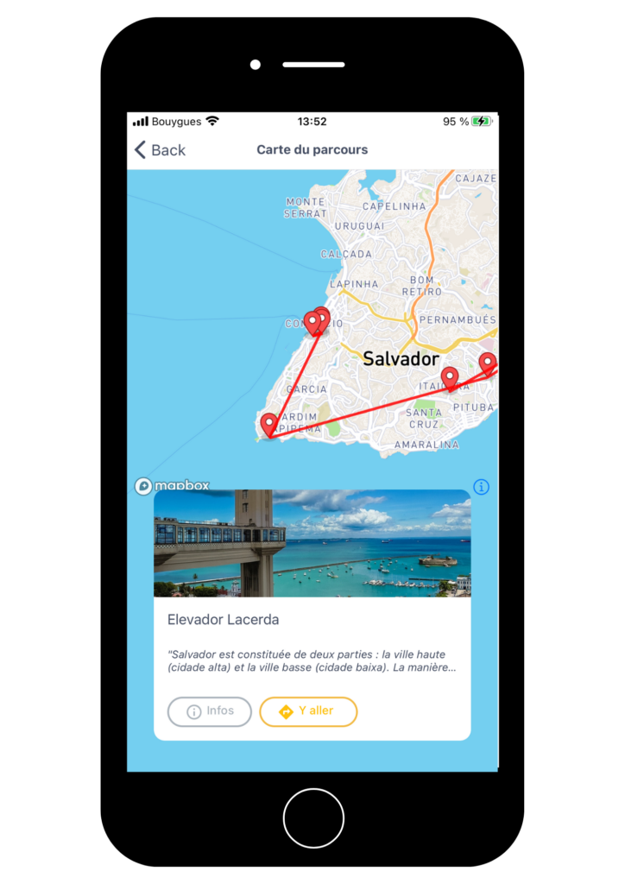The height and width of the screenshot is (884, 625).
Task: Tap the Back chevron arrow
Action: tap(141, 150)
